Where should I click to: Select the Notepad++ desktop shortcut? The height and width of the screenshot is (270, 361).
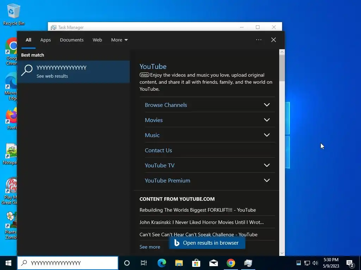pyautogui.click(x=10, y=154)
